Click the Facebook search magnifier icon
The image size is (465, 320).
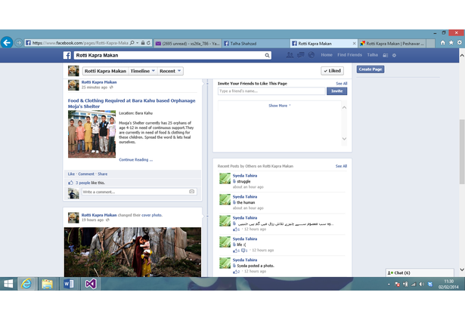click(267, 55)
